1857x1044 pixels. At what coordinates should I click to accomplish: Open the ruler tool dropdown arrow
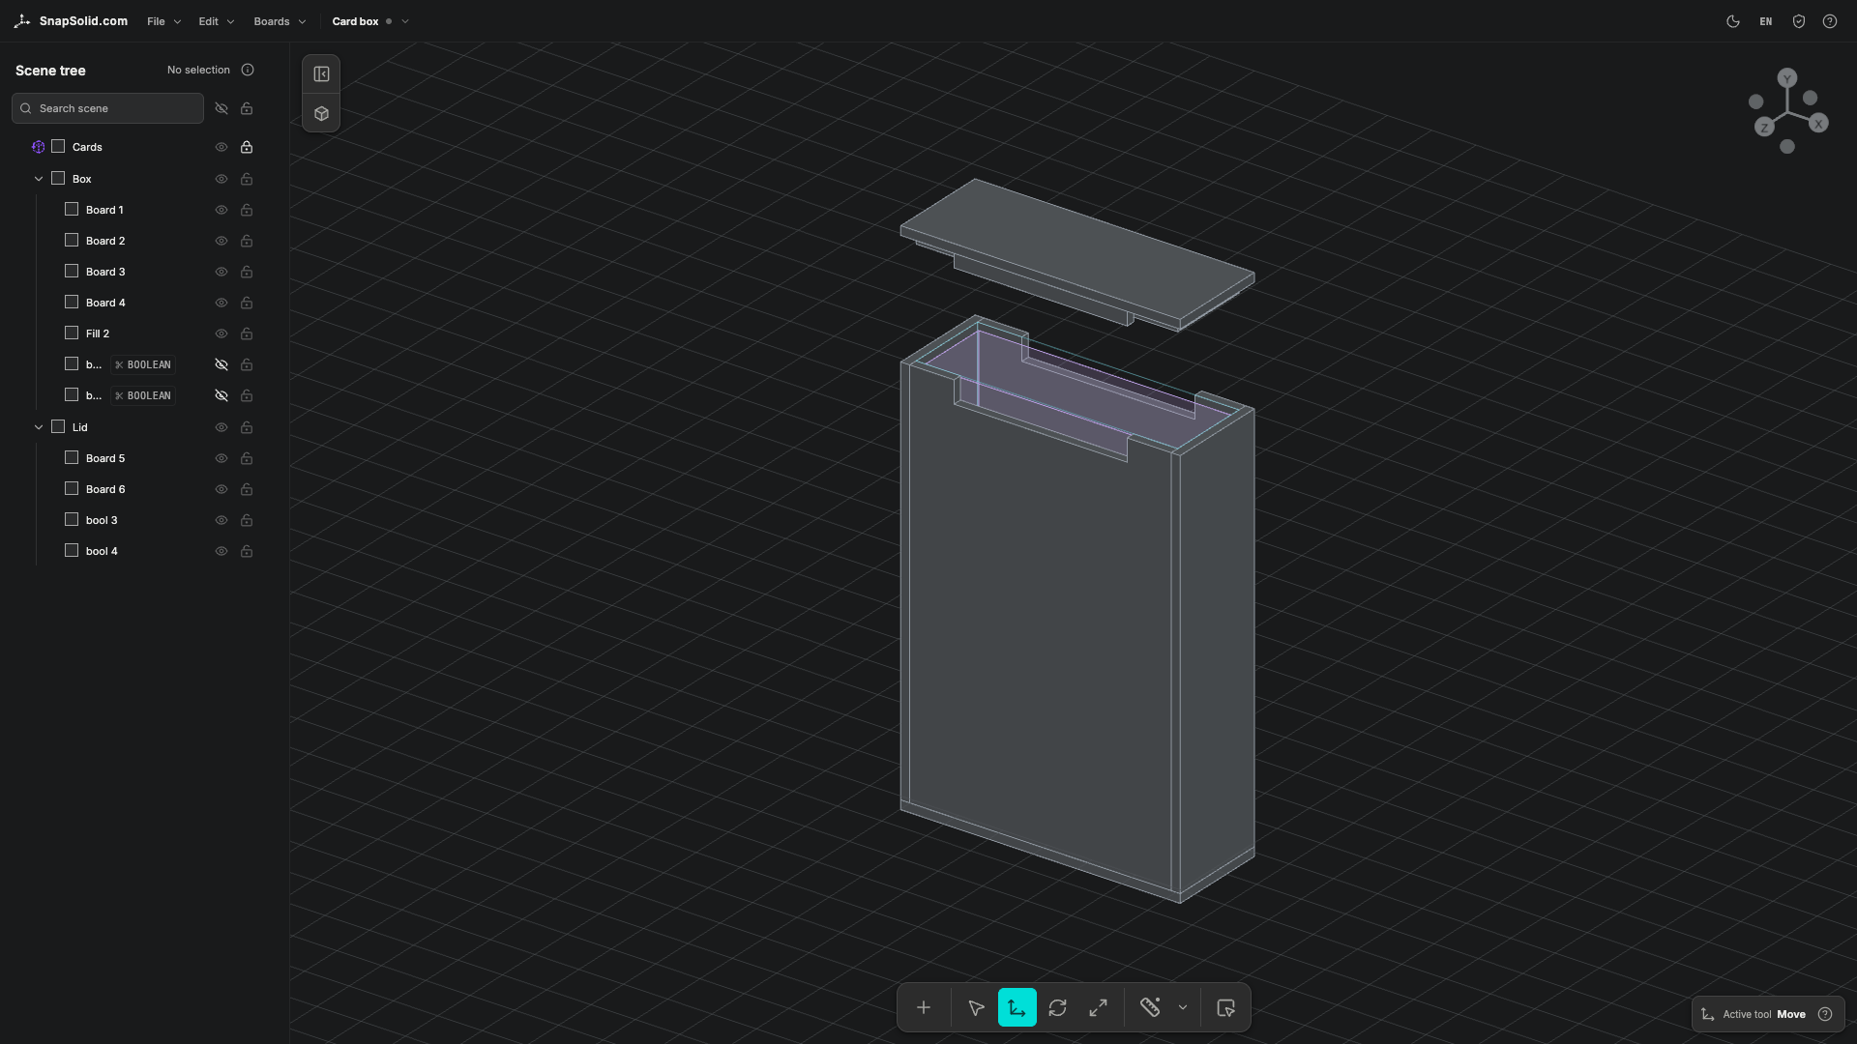(x=1182, y=1008)
